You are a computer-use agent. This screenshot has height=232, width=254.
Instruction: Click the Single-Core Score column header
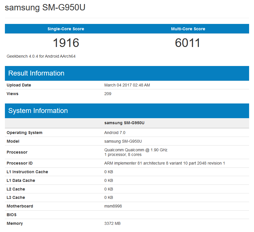65,29
